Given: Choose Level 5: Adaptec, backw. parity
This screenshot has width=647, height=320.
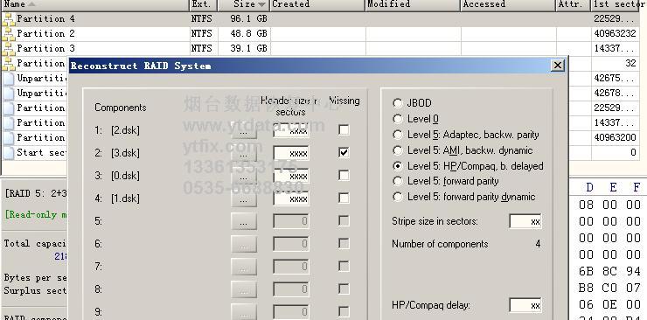Looking at the screenshot, I should point(397,135).
